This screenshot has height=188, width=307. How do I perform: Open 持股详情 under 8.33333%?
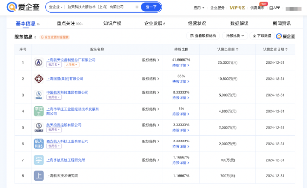(181, 98)
